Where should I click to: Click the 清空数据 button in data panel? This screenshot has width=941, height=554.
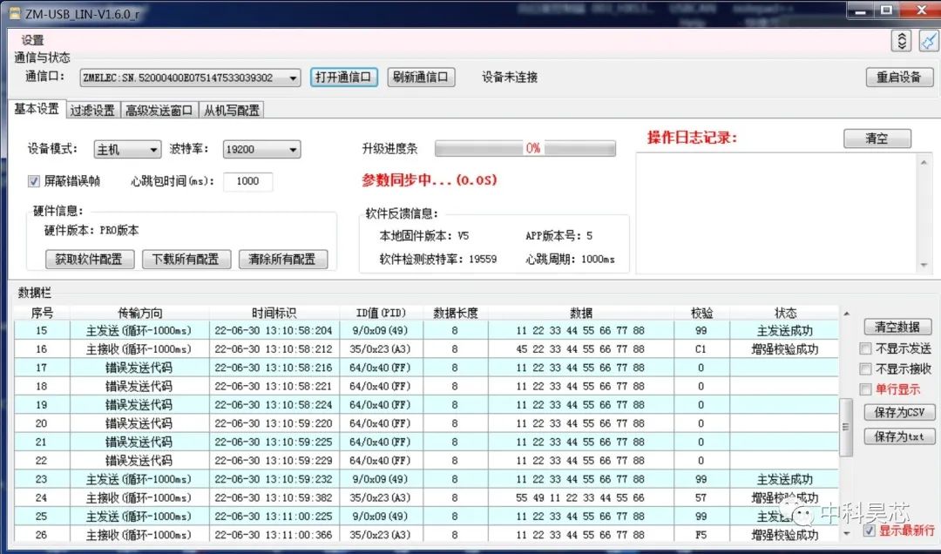(x=898, y=327)
